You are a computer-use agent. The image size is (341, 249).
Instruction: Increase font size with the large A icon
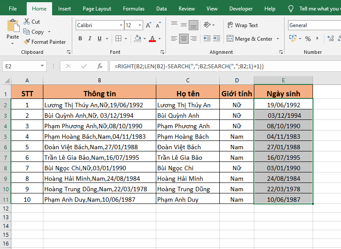[148, 25]
